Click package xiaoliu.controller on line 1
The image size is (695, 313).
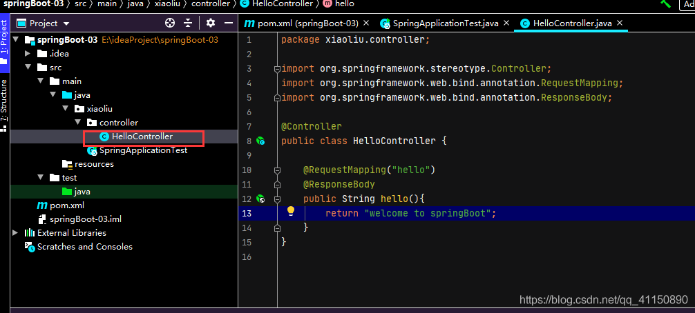coord(356,40)
